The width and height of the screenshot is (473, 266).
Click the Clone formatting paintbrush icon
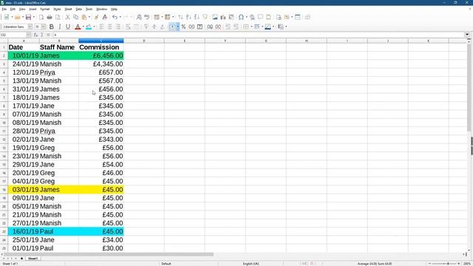[x=97, y=17]
